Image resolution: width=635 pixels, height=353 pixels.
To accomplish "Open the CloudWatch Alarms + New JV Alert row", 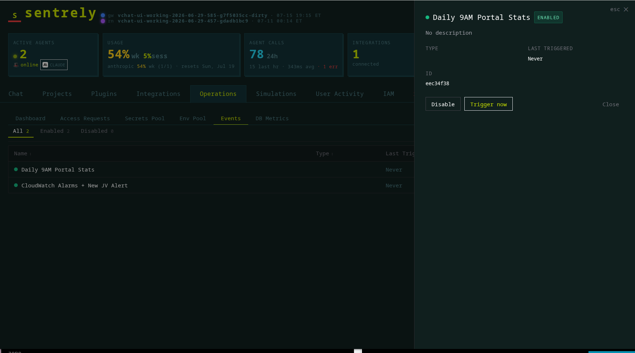I will tap(211, 185).
